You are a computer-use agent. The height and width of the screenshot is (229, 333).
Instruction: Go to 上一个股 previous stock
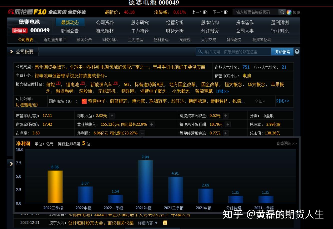pos(199,12)
